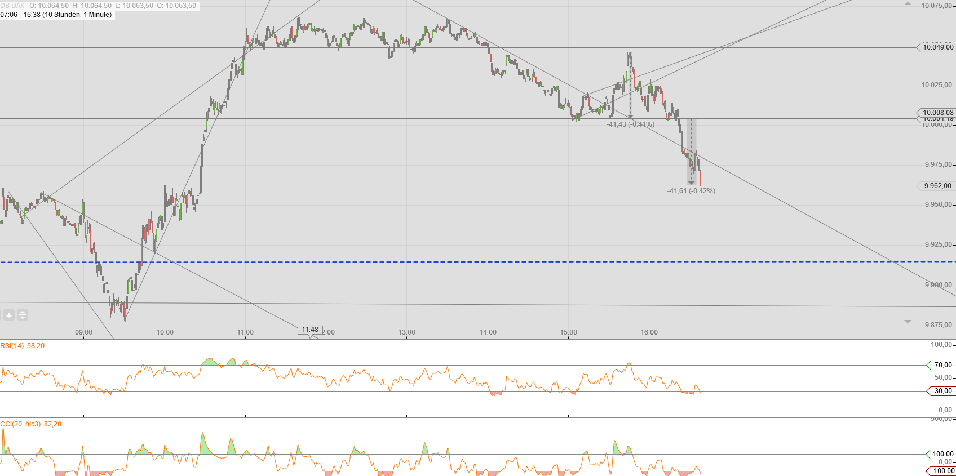
Task: Click the 10:00 time axis label
Action: pyautogui.click(x=165, y=332)
